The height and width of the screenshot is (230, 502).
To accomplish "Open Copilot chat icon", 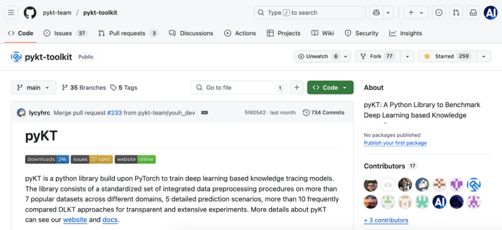I will coord(376,13).
